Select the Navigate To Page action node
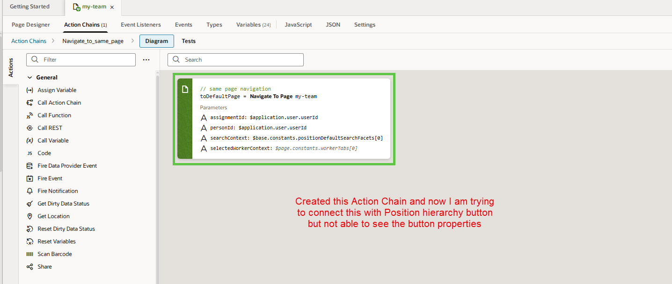This screenshot has width=672, height=284. pos(284,119)
